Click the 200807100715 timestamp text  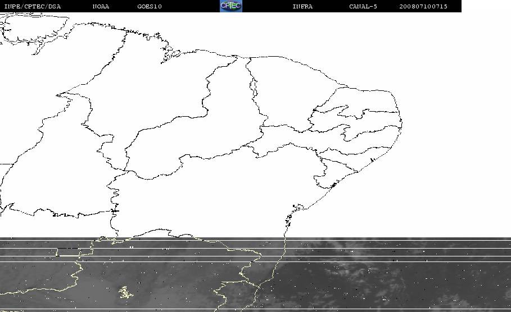point(423,6)
